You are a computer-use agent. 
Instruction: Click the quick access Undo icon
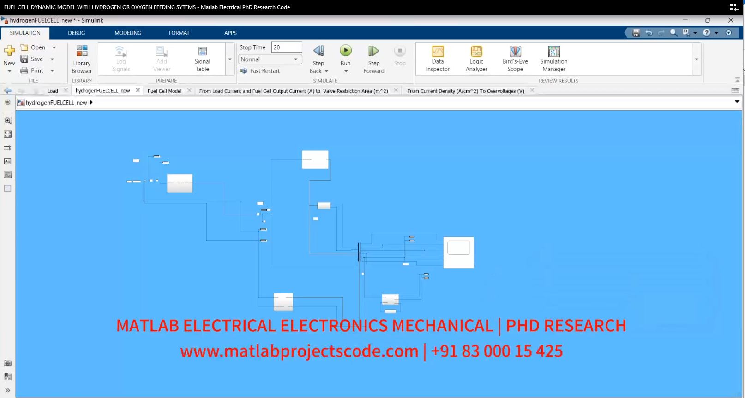pyautogui.click(x=649, y=33)
